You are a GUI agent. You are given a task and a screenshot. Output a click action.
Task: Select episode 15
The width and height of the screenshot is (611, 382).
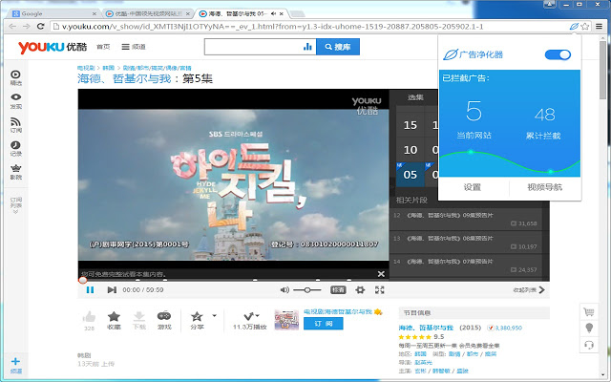pyautogui.click(x=410, y=125)
